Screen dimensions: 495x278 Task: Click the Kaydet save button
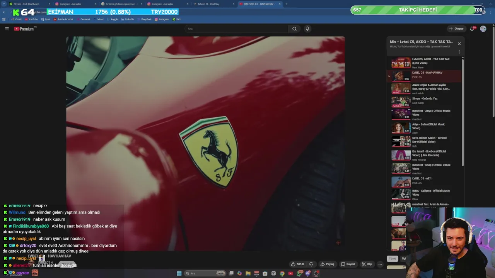pyautogui.click(x=348, y=264)
